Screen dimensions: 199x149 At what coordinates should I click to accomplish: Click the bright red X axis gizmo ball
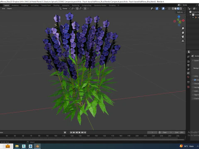point(183,21)
